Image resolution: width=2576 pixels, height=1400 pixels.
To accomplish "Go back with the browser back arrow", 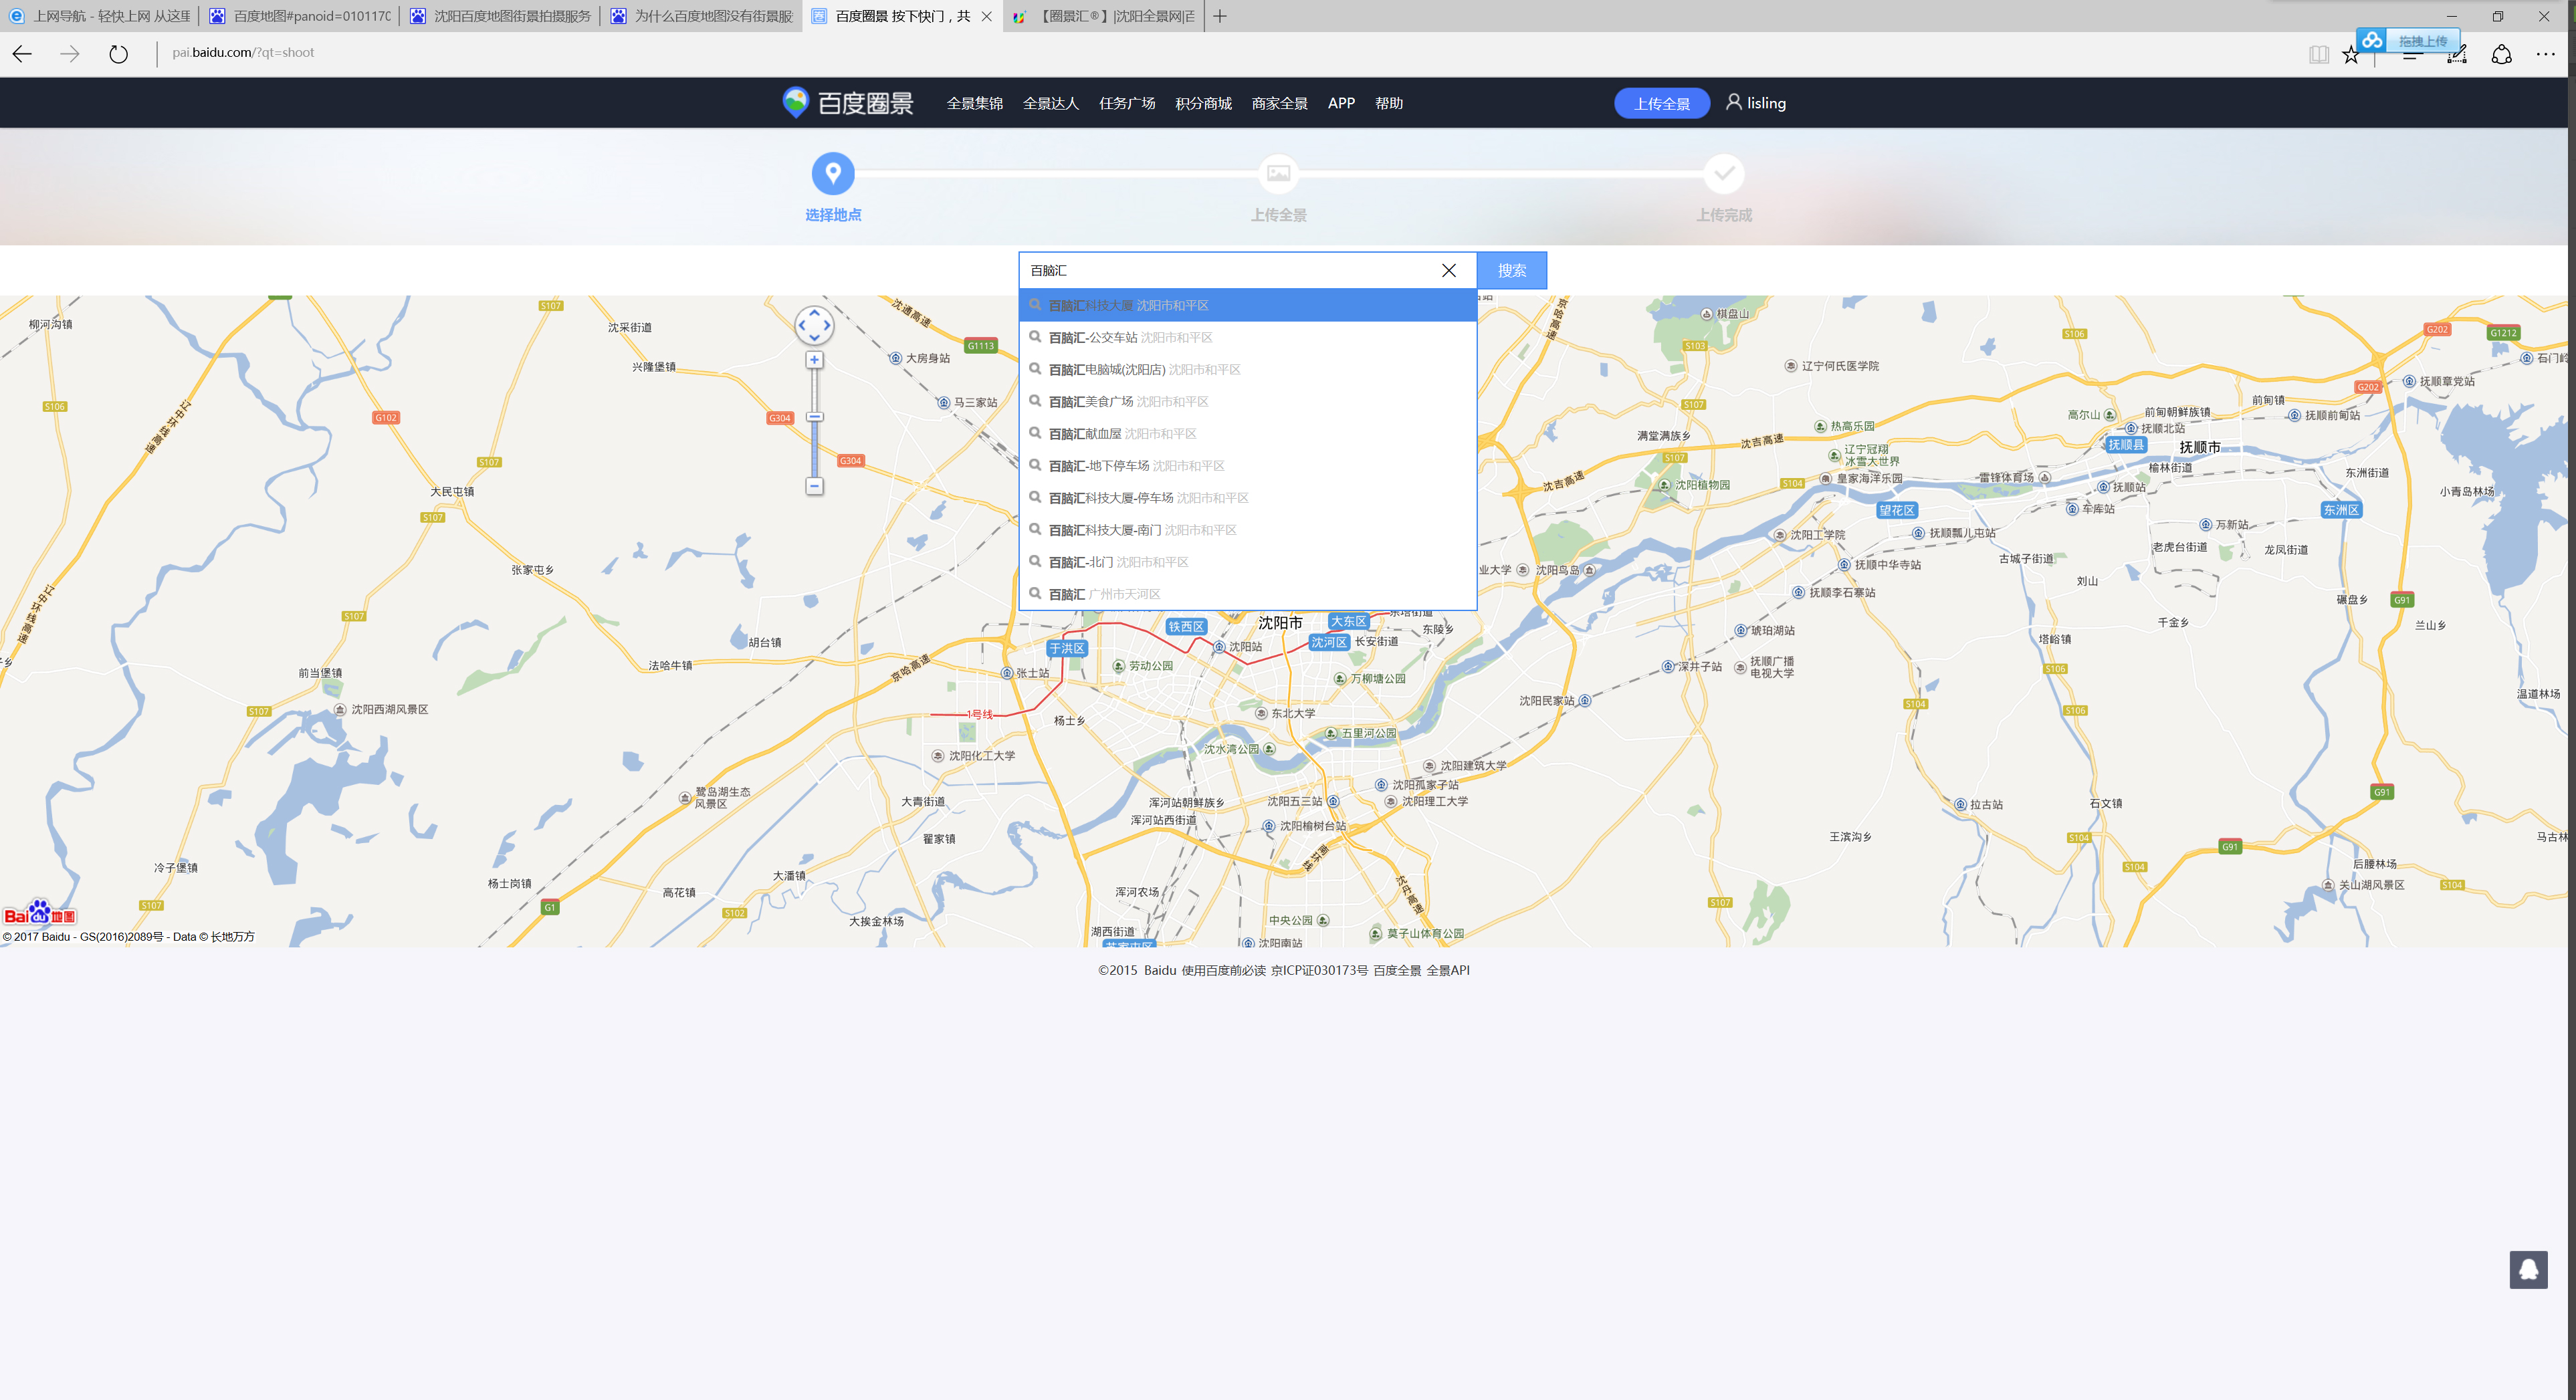I will click(x=22, y=54).
